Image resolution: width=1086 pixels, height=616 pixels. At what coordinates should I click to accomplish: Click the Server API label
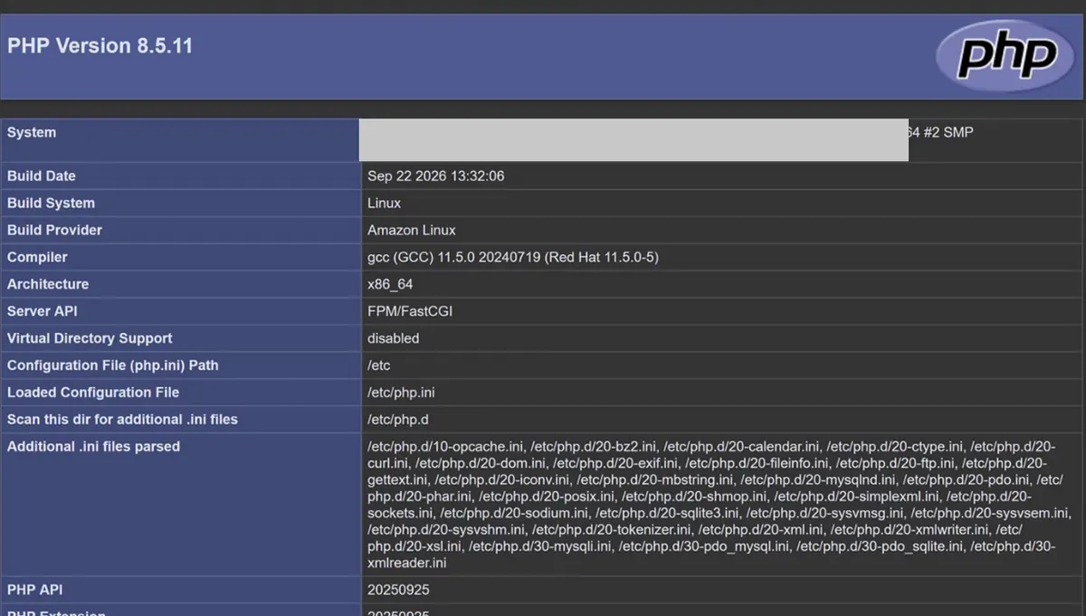pyautogui.click(x=43, y=311)
